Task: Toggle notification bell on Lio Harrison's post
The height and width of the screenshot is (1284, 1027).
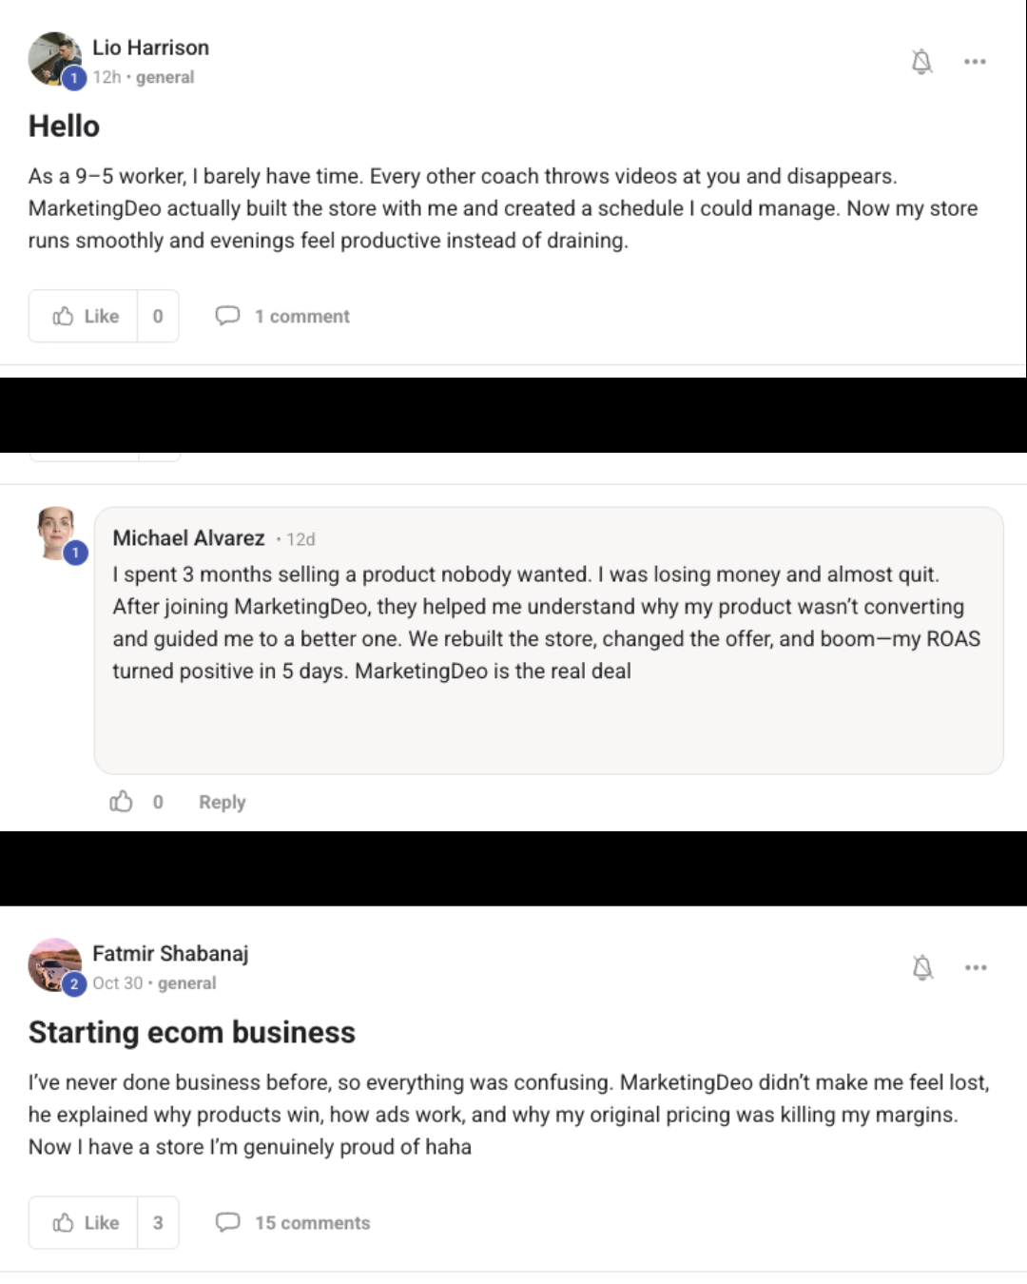Action: pos(921,62)
